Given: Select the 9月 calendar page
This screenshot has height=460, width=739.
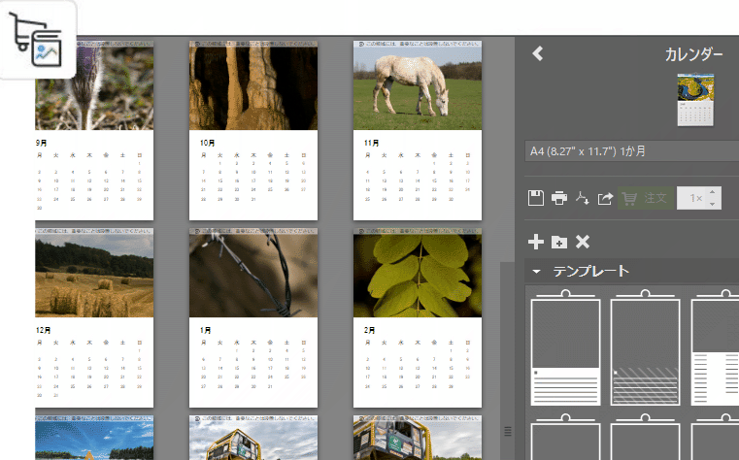Looking at the screenshot, I should (x=94, y=130).
